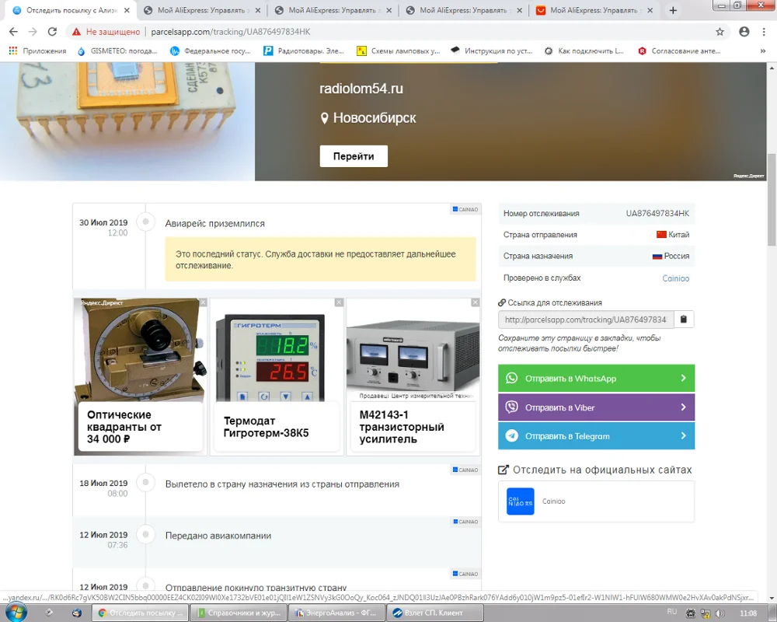The image size is (777, 622).
Task: Show hidden bookmarks with the double chevron
Action: point(763,51)
